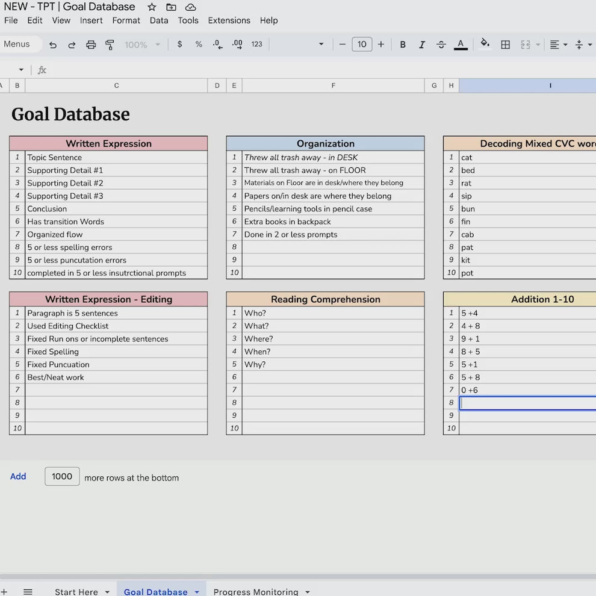Open the horizontal align dropdown
Screen dimensions: 596x596
coord(558,45)
